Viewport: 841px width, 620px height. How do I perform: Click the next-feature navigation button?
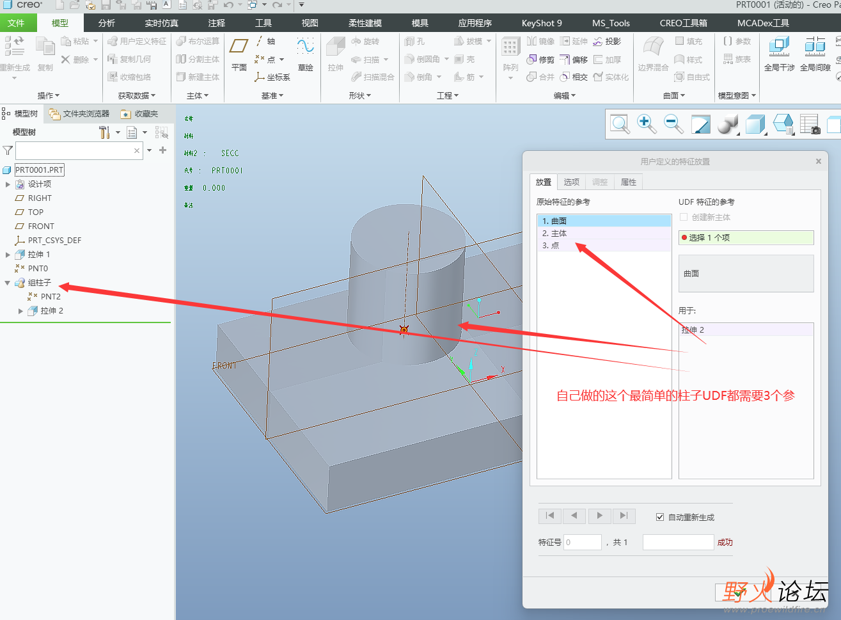[x=599, y=516]
